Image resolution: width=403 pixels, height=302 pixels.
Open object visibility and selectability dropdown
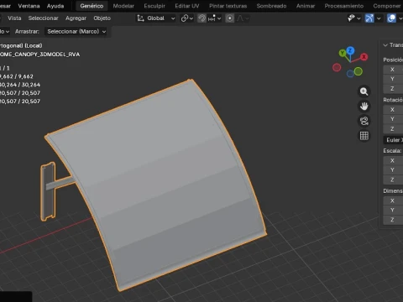(353, 18)
